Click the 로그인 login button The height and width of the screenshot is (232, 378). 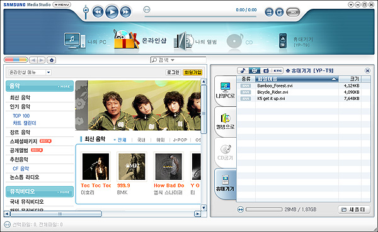pyautogui.click(x=173, y=72)
